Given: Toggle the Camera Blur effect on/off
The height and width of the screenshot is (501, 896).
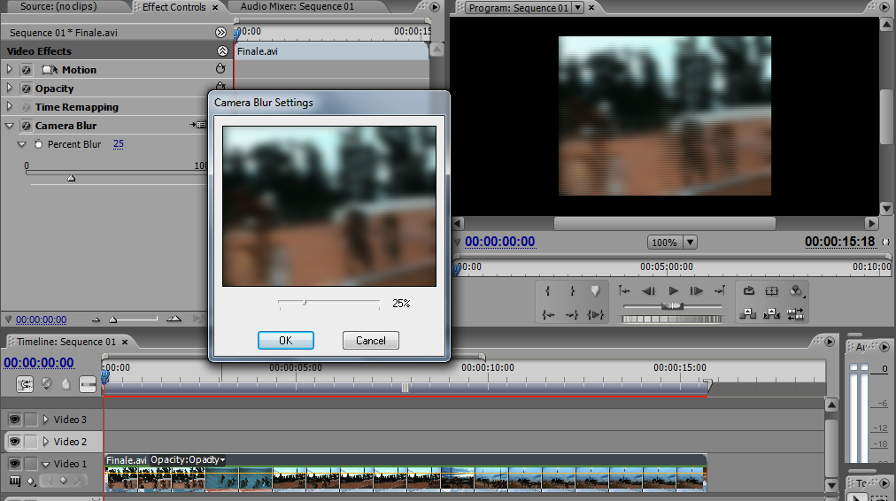Looking at the screenshot, I should (27, 126).
